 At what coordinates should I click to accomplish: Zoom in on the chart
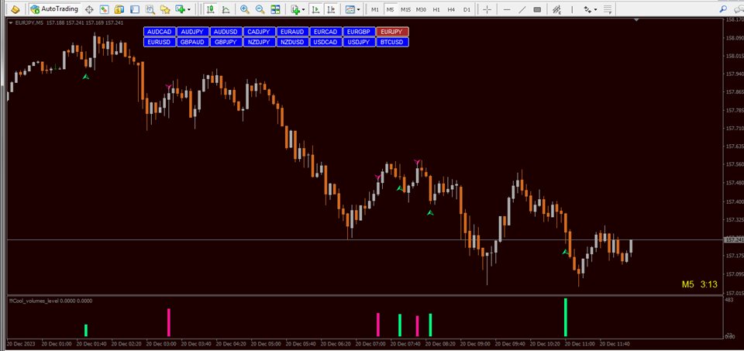pyautogui.click(x=245, y=9)
